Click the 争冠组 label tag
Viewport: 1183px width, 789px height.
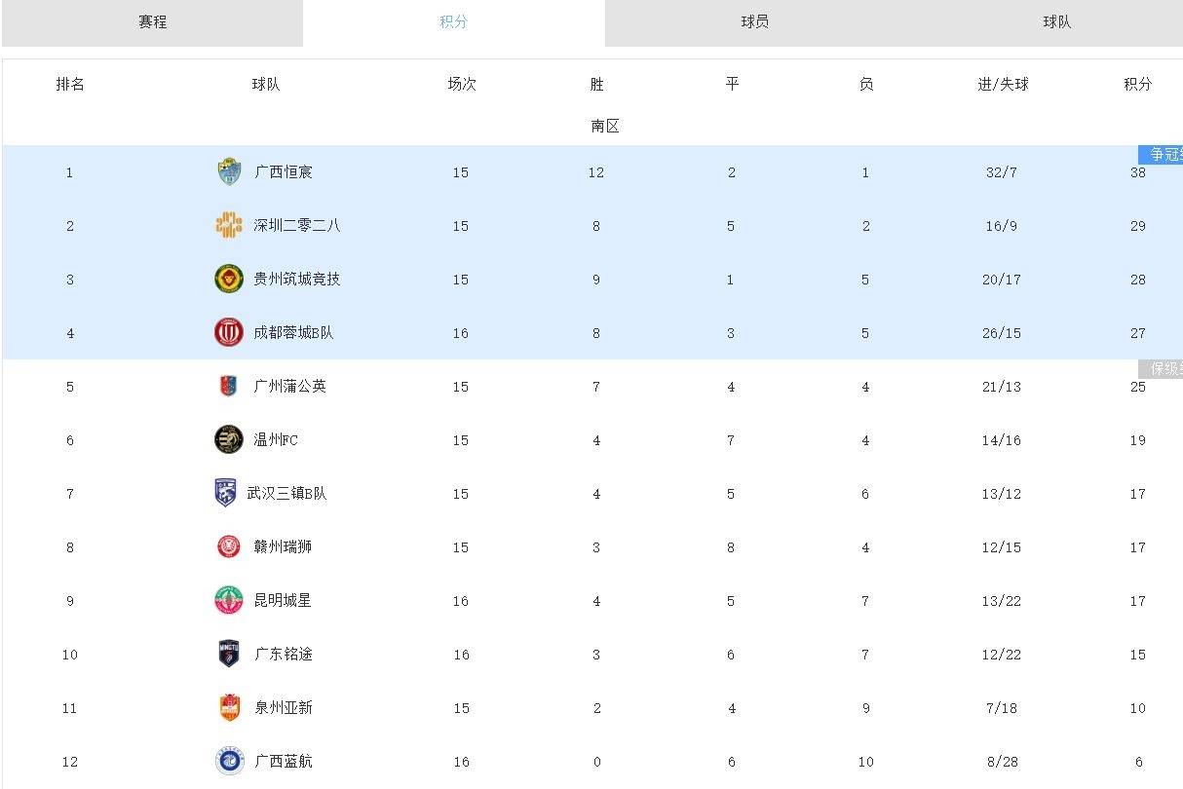[1162, 155]
